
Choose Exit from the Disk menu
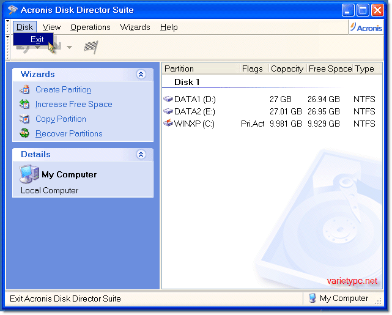coord(34,39)
